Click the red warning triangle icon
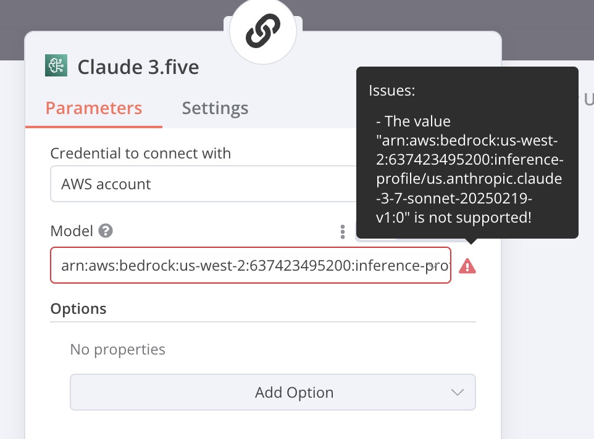 click(x=467, y=266)
